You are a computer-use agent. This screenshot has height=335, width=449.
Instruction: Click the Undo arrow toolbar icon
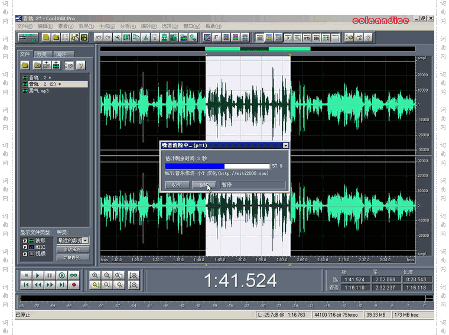click(x=98, y=37)
